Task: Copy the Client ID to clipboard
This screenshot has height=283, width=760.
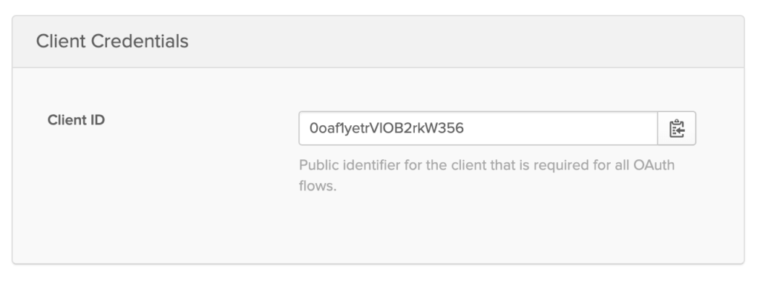Action: point(677,128)
